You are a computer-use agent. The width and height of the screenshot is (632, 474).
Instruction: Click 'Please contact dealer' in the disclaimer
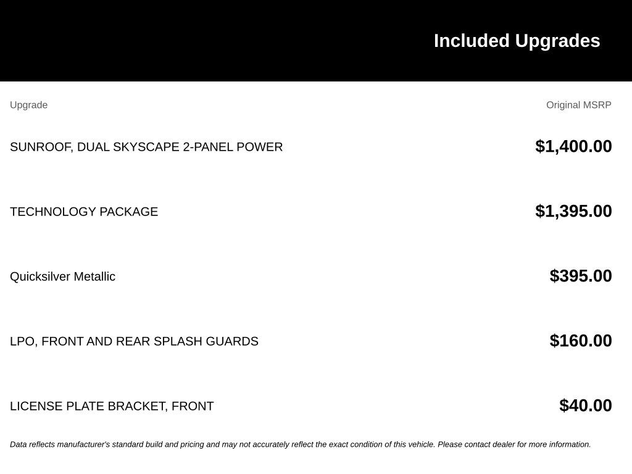tap(476, 444)
